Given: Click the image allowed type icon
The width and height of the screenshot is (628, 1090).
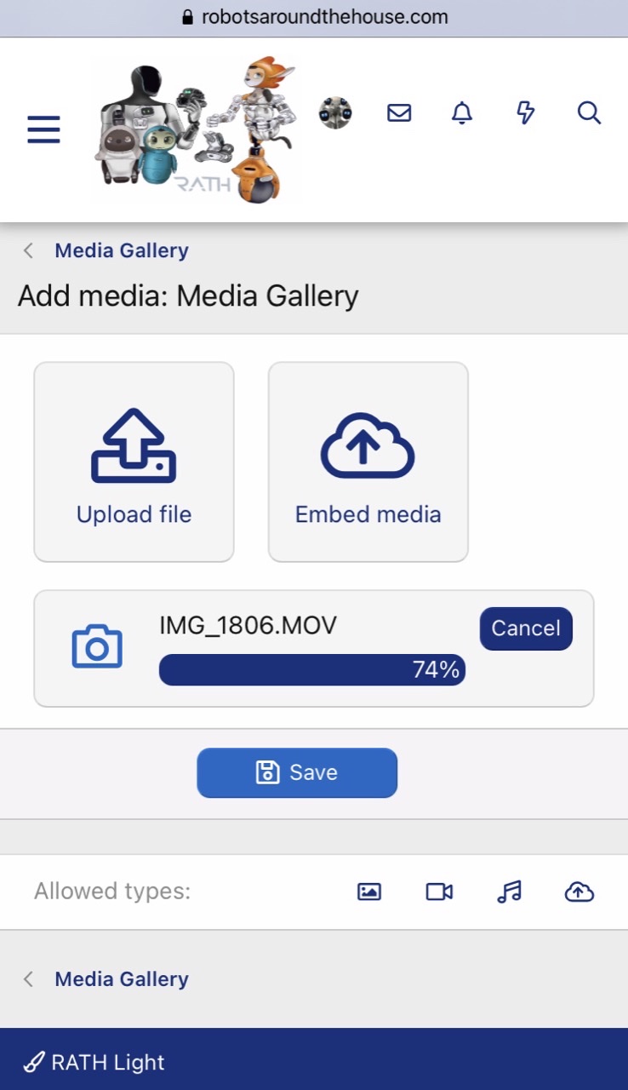Looking at the screenshot, I should tap(369, 892).
